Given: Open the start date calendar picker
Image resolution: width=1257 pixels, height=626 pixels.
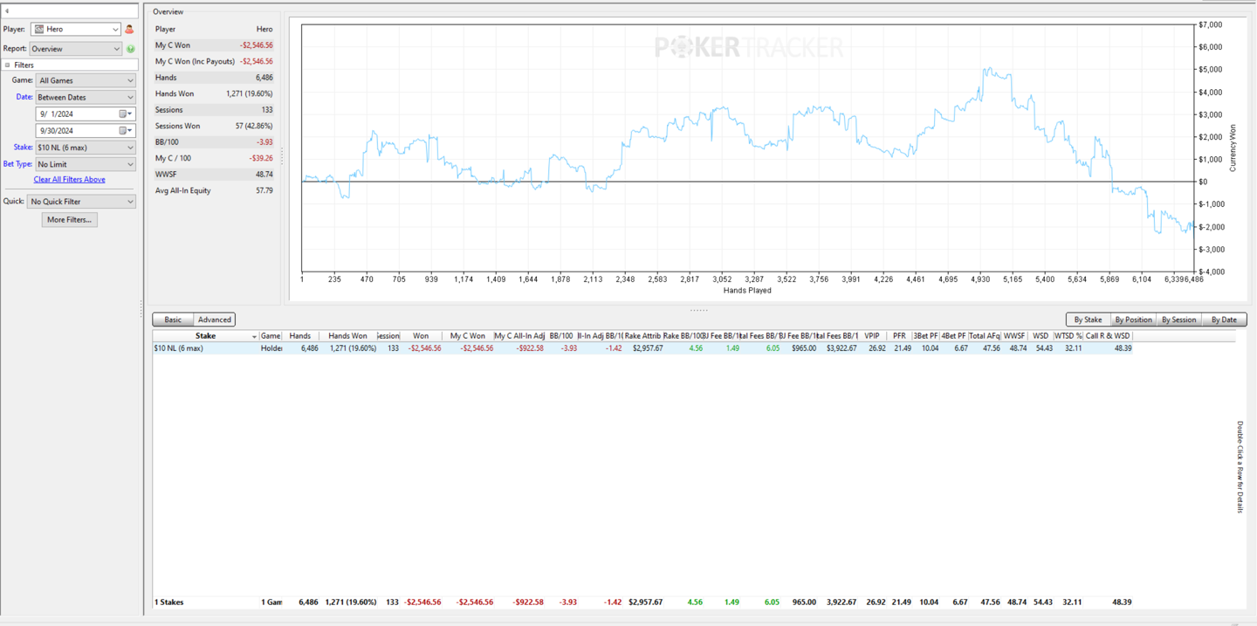Looking at the screenshot, I should [x=124, y=114].
